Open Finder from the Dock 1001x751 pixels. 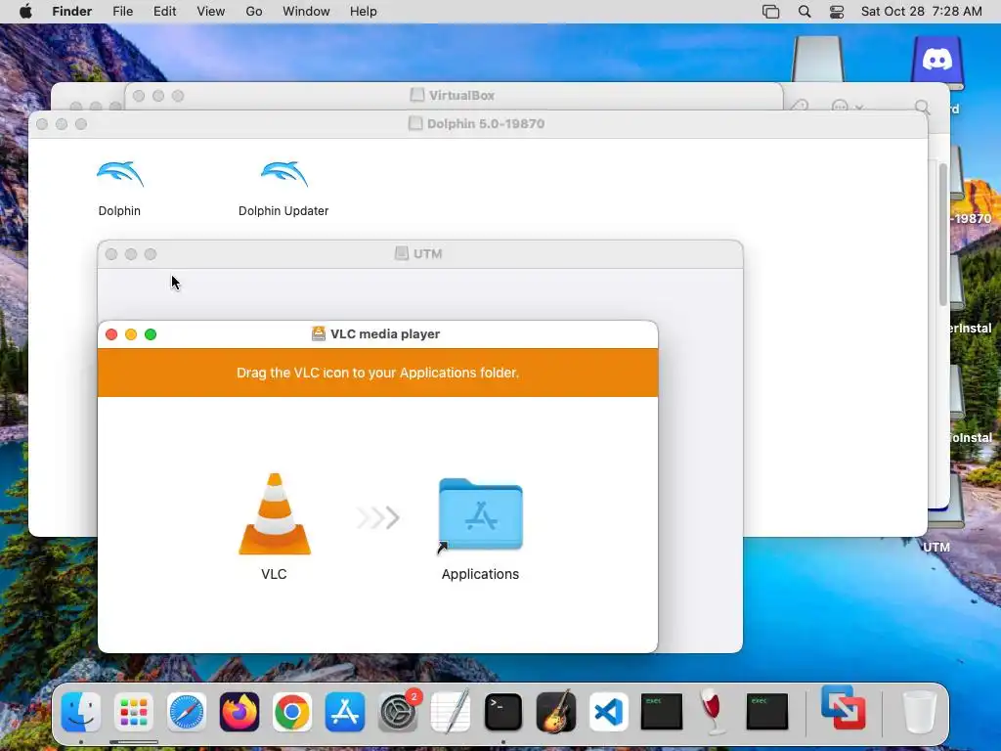click(x=80, y=712)
